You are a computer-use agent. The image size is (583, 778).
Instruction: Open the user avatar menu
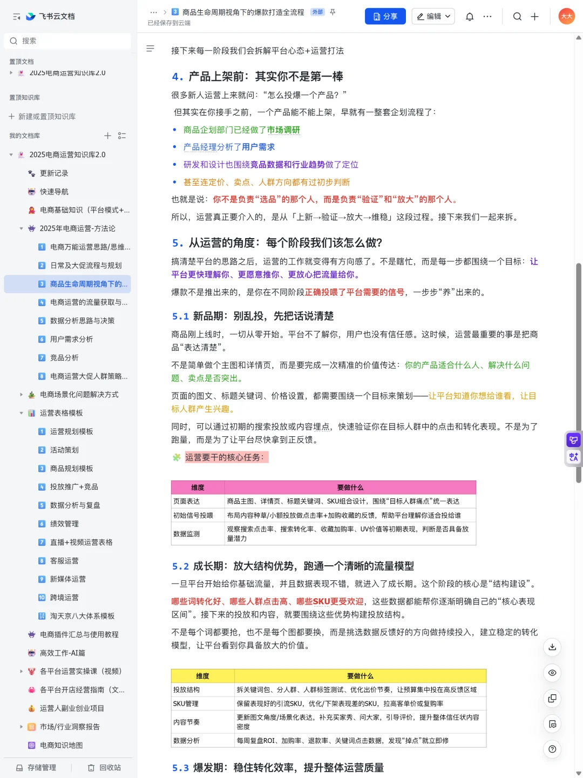[x=566, y=16]
